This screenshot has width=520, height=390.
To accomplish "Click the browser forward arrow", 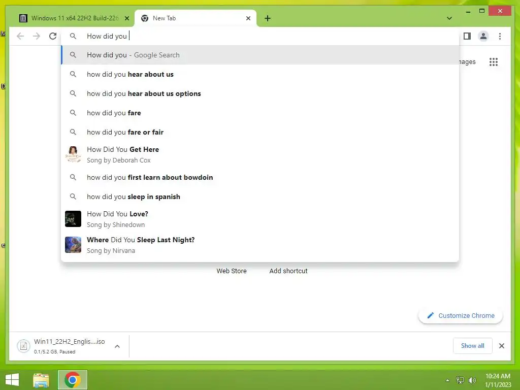I will [x=37, y=36].
